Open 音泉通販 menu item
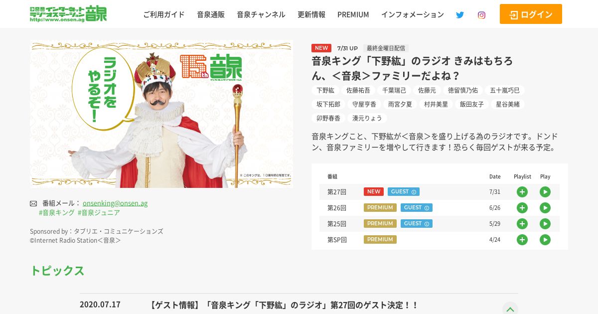The image size is (598, 314). tap(211, 14)
